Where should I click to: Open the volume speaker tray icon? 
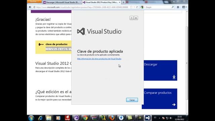171,118
